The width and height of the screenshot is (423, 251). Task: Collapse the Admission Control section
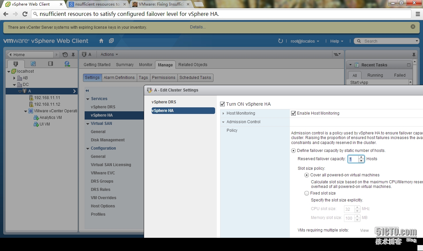coord(223,122)
